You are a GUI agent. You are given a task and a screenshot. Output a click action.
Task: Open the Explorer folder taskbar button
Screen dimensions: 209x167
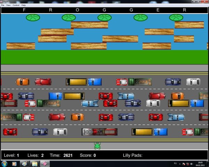click(x=34, y=164)
